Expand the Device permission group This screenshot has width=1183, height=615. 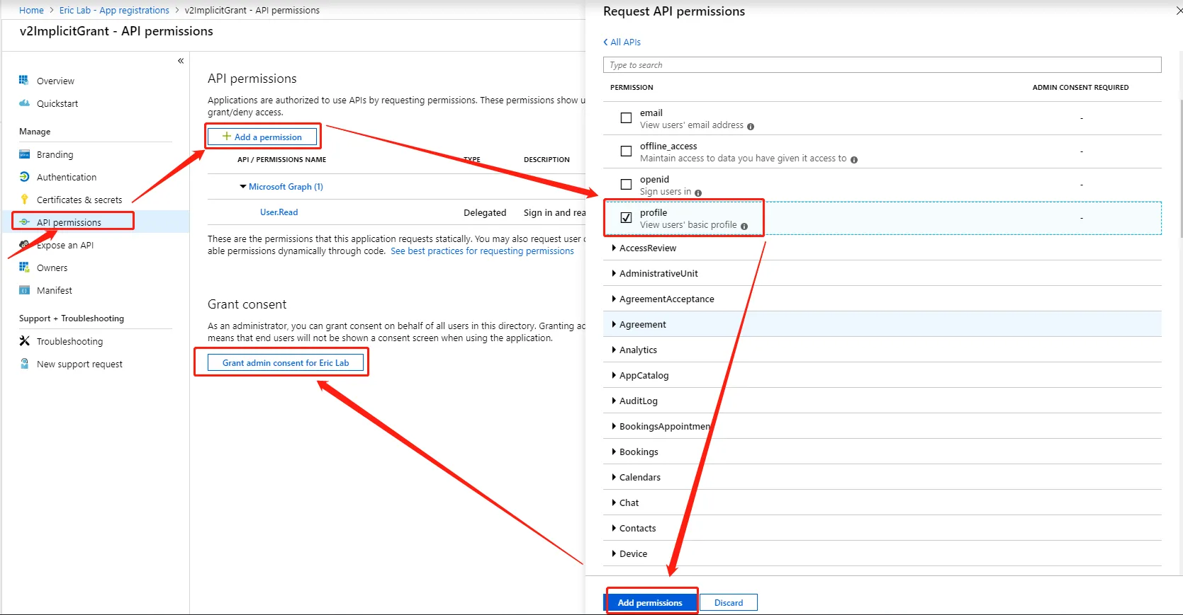614,553
